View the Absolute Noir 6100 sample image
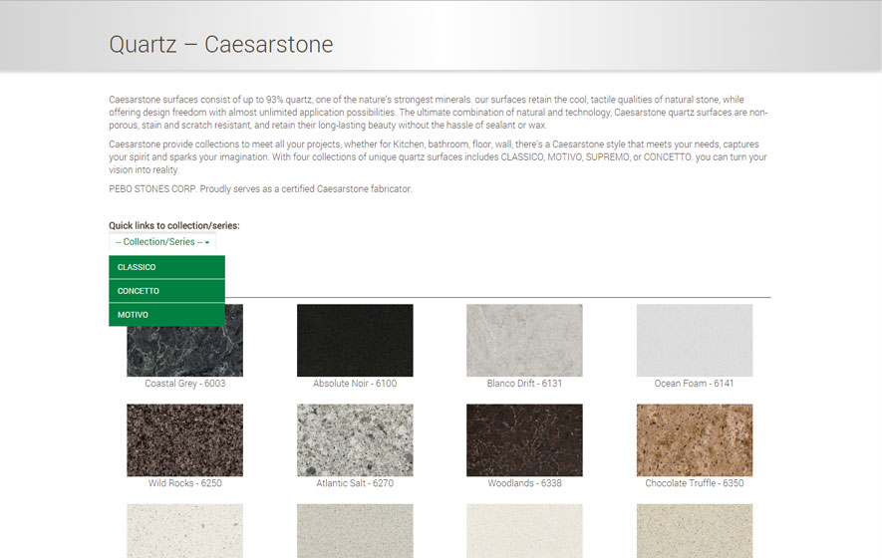The height and width of the screenshot is (558, 882). coord(355,341)
